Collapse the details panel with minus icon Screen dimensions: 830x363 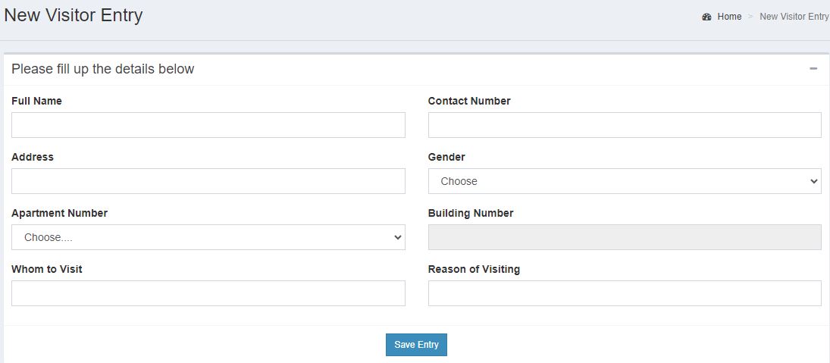tap(813, 69)
